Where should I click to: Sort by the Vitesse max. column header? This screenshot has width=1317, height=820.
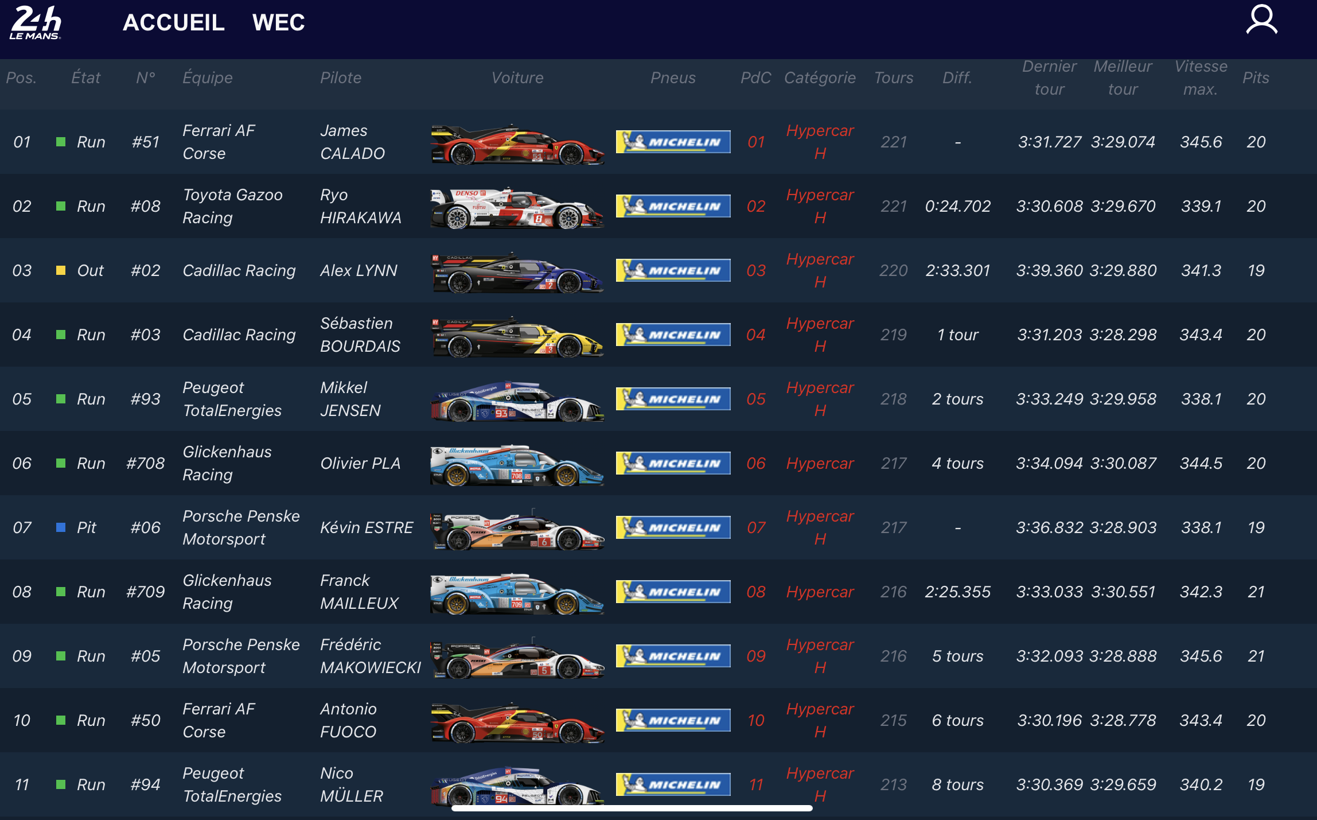click(1201, 77)
